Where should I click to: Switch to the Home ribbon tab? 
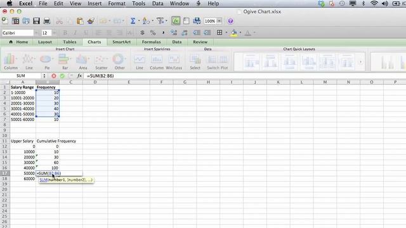pyautogui.click(x=18, y=42)
